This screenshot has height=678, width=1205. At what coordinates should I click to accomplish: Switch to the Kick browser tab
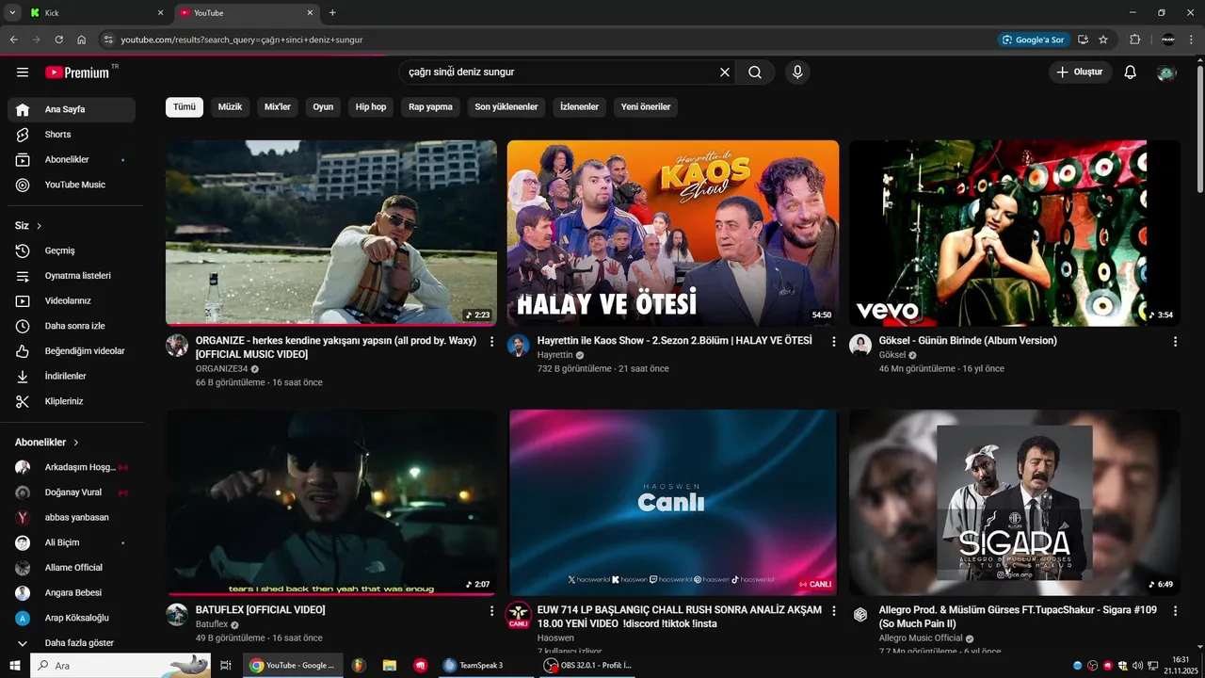pos(94,13)
